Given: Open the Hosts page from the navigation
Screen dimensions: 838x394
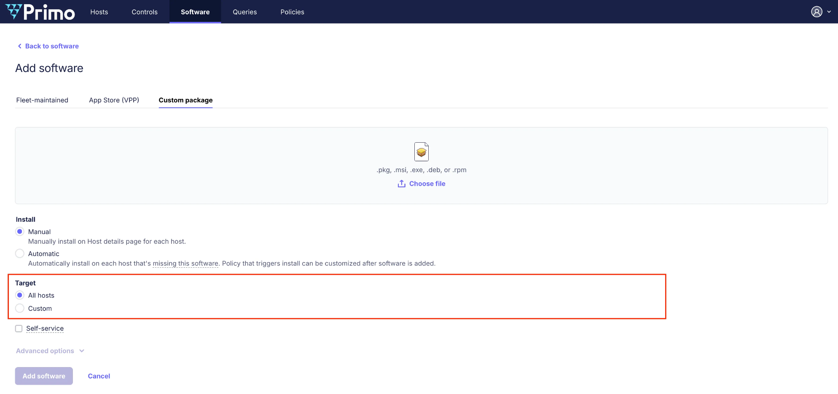Looking at the screenshot, I should tap(99, 12).
